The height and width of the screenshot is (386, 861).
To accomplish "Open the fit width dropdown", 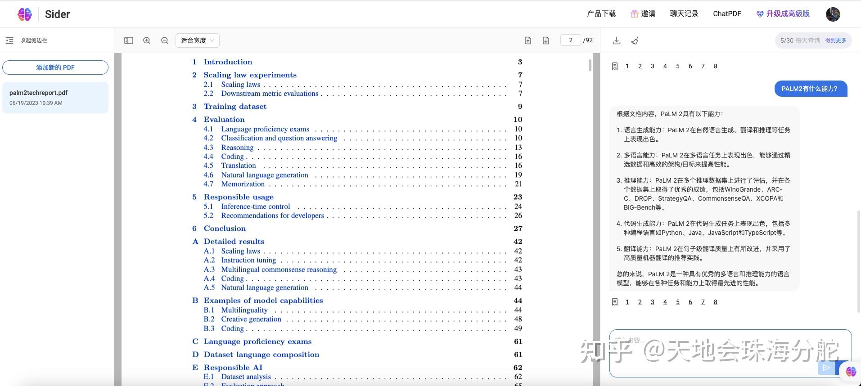I will click(x=198, y=40).
